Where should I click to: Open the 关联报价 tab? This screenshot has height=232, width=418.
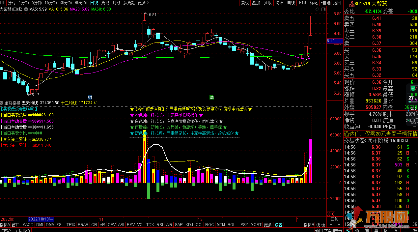[22, 230]
